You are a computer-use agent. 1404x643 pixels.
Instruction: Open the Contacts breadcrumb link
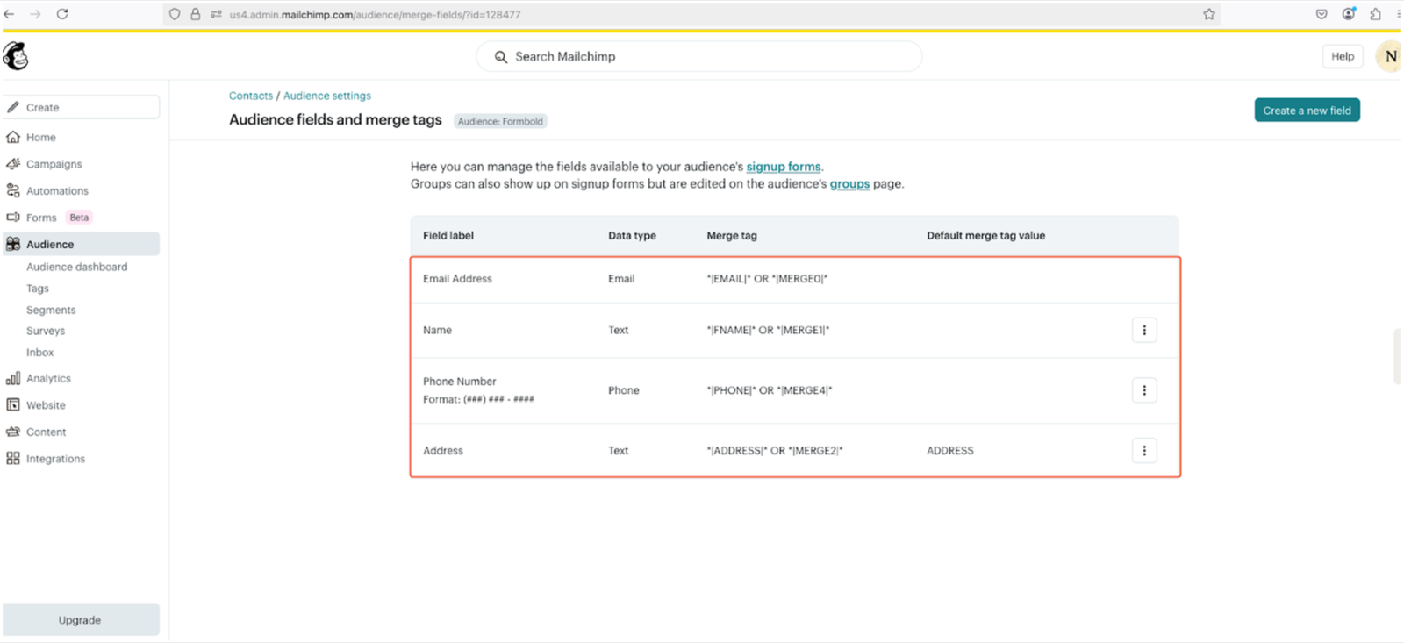(251, 96)
